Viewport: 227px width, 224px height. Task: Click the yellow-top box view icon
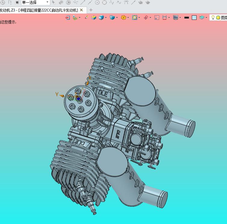(94, 18)
